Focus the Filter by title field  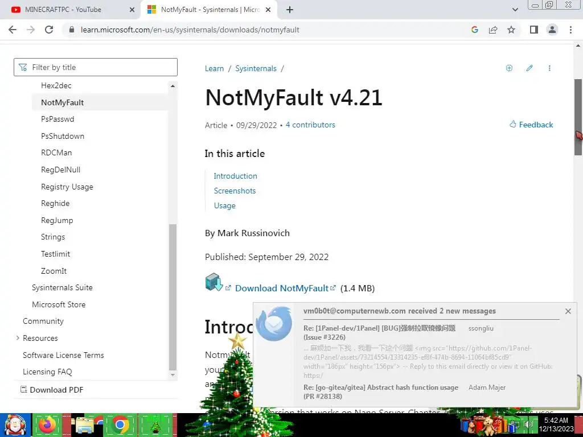pos(96,67)
